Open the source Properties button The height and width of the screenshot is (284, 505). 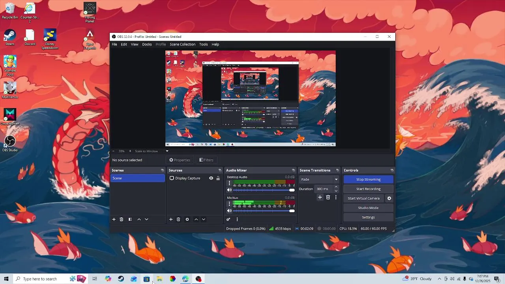[180, 160]
